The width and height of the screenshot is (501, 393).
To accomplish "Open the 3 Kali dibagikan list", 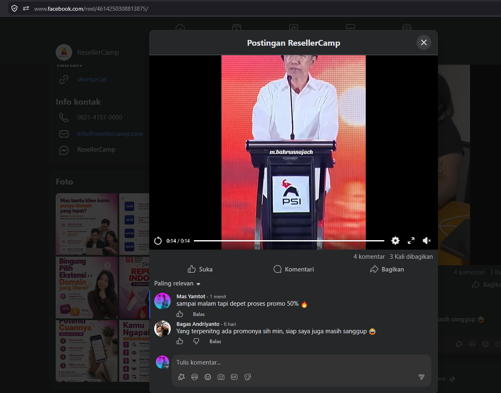I will [411, 256].
